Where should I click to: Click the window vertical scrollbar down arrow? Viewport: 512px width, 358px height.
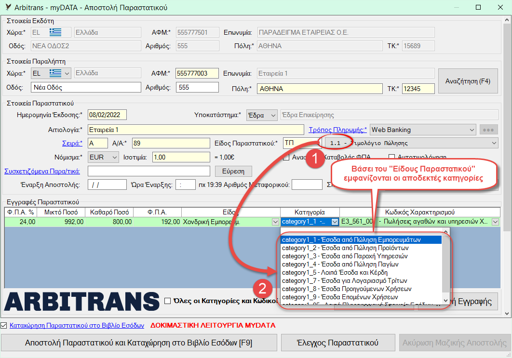tap(507, 313)
